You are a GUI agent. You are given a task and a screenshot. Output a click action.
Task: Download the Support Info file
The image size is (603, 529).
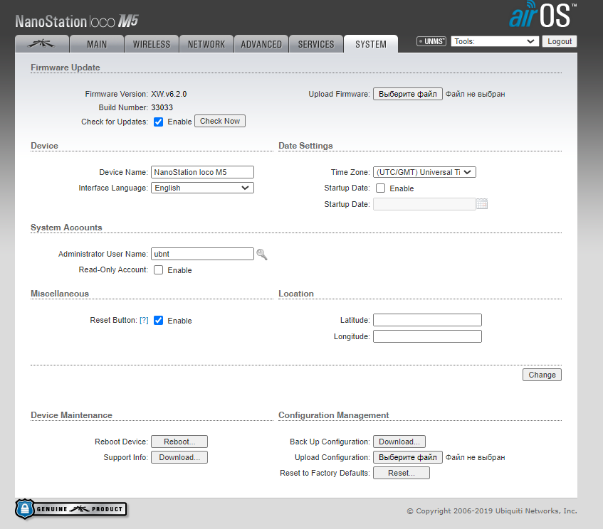coord(179,458)
